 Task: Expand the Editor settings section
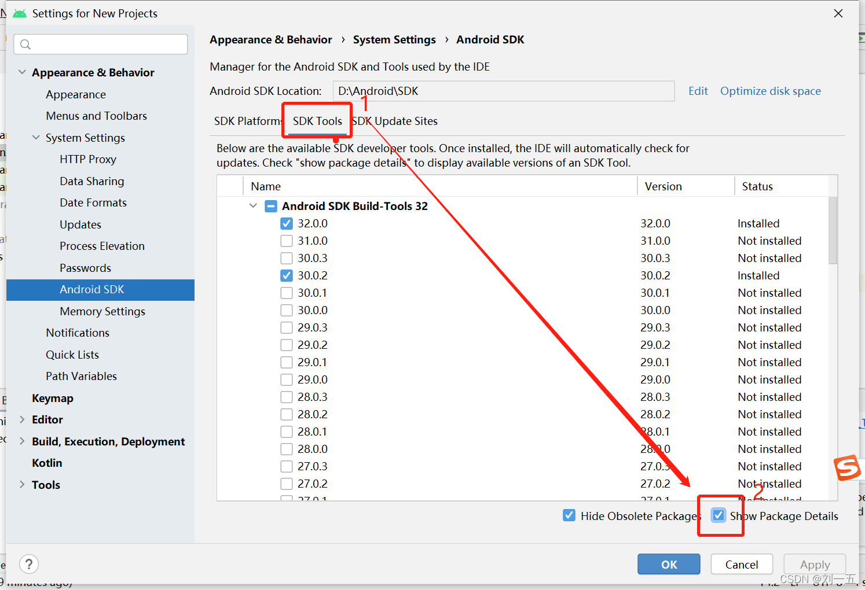pyautogui.click(x=22, y=419)
